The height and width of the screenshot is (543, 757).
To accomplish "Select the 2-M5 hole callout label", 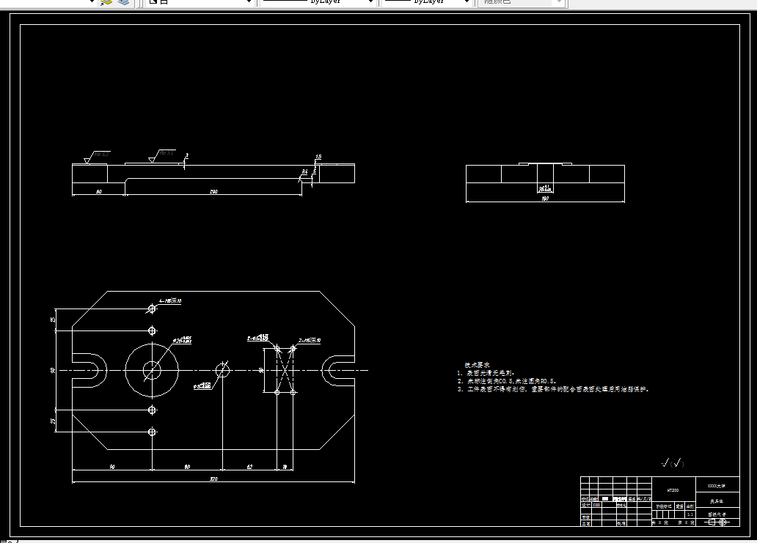I will 310,341.
